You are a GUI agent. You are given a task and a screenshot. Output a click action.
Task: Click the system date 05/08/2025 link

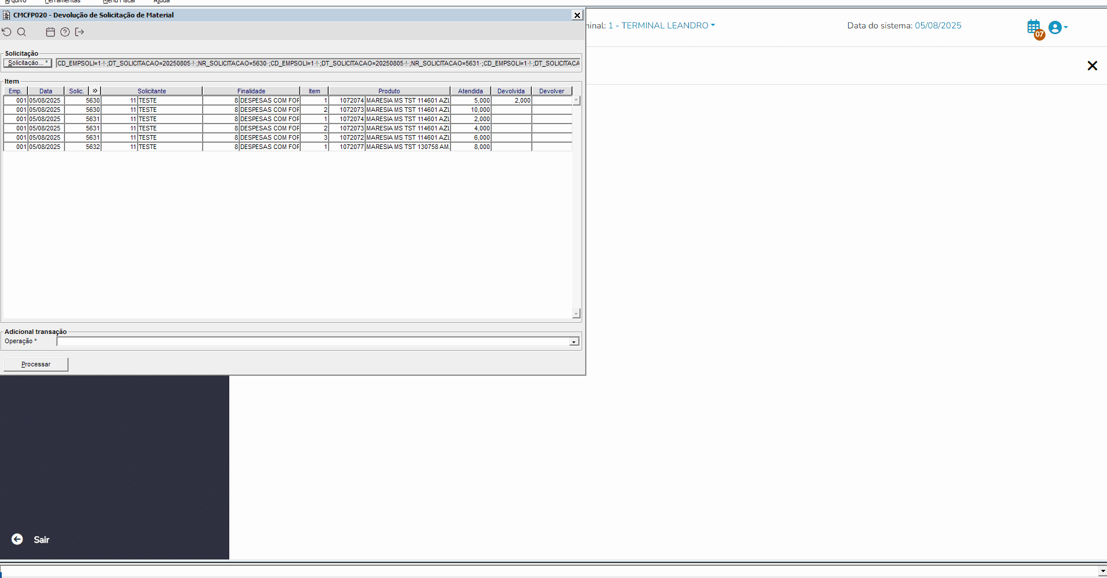pyautogui.click(x=938, y=26)
